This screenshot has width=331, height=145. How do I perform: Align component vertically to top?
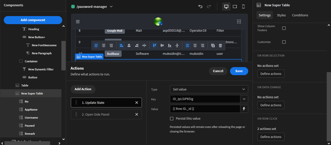(x=155, y=45)
